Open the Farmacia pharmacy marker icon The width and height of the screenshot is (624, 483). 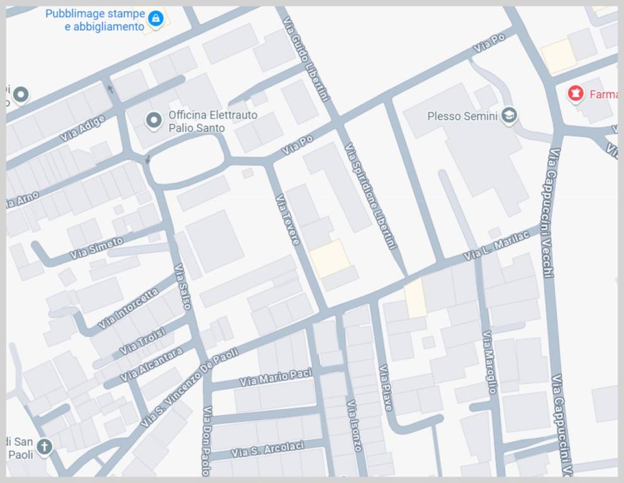click(574, 94)
